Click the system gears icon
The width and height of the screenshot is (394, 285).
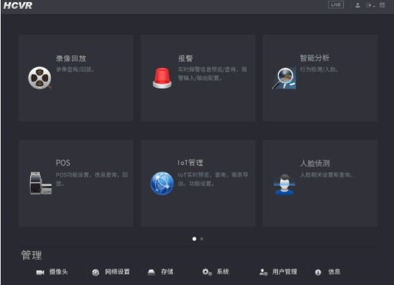pos(207,272)
